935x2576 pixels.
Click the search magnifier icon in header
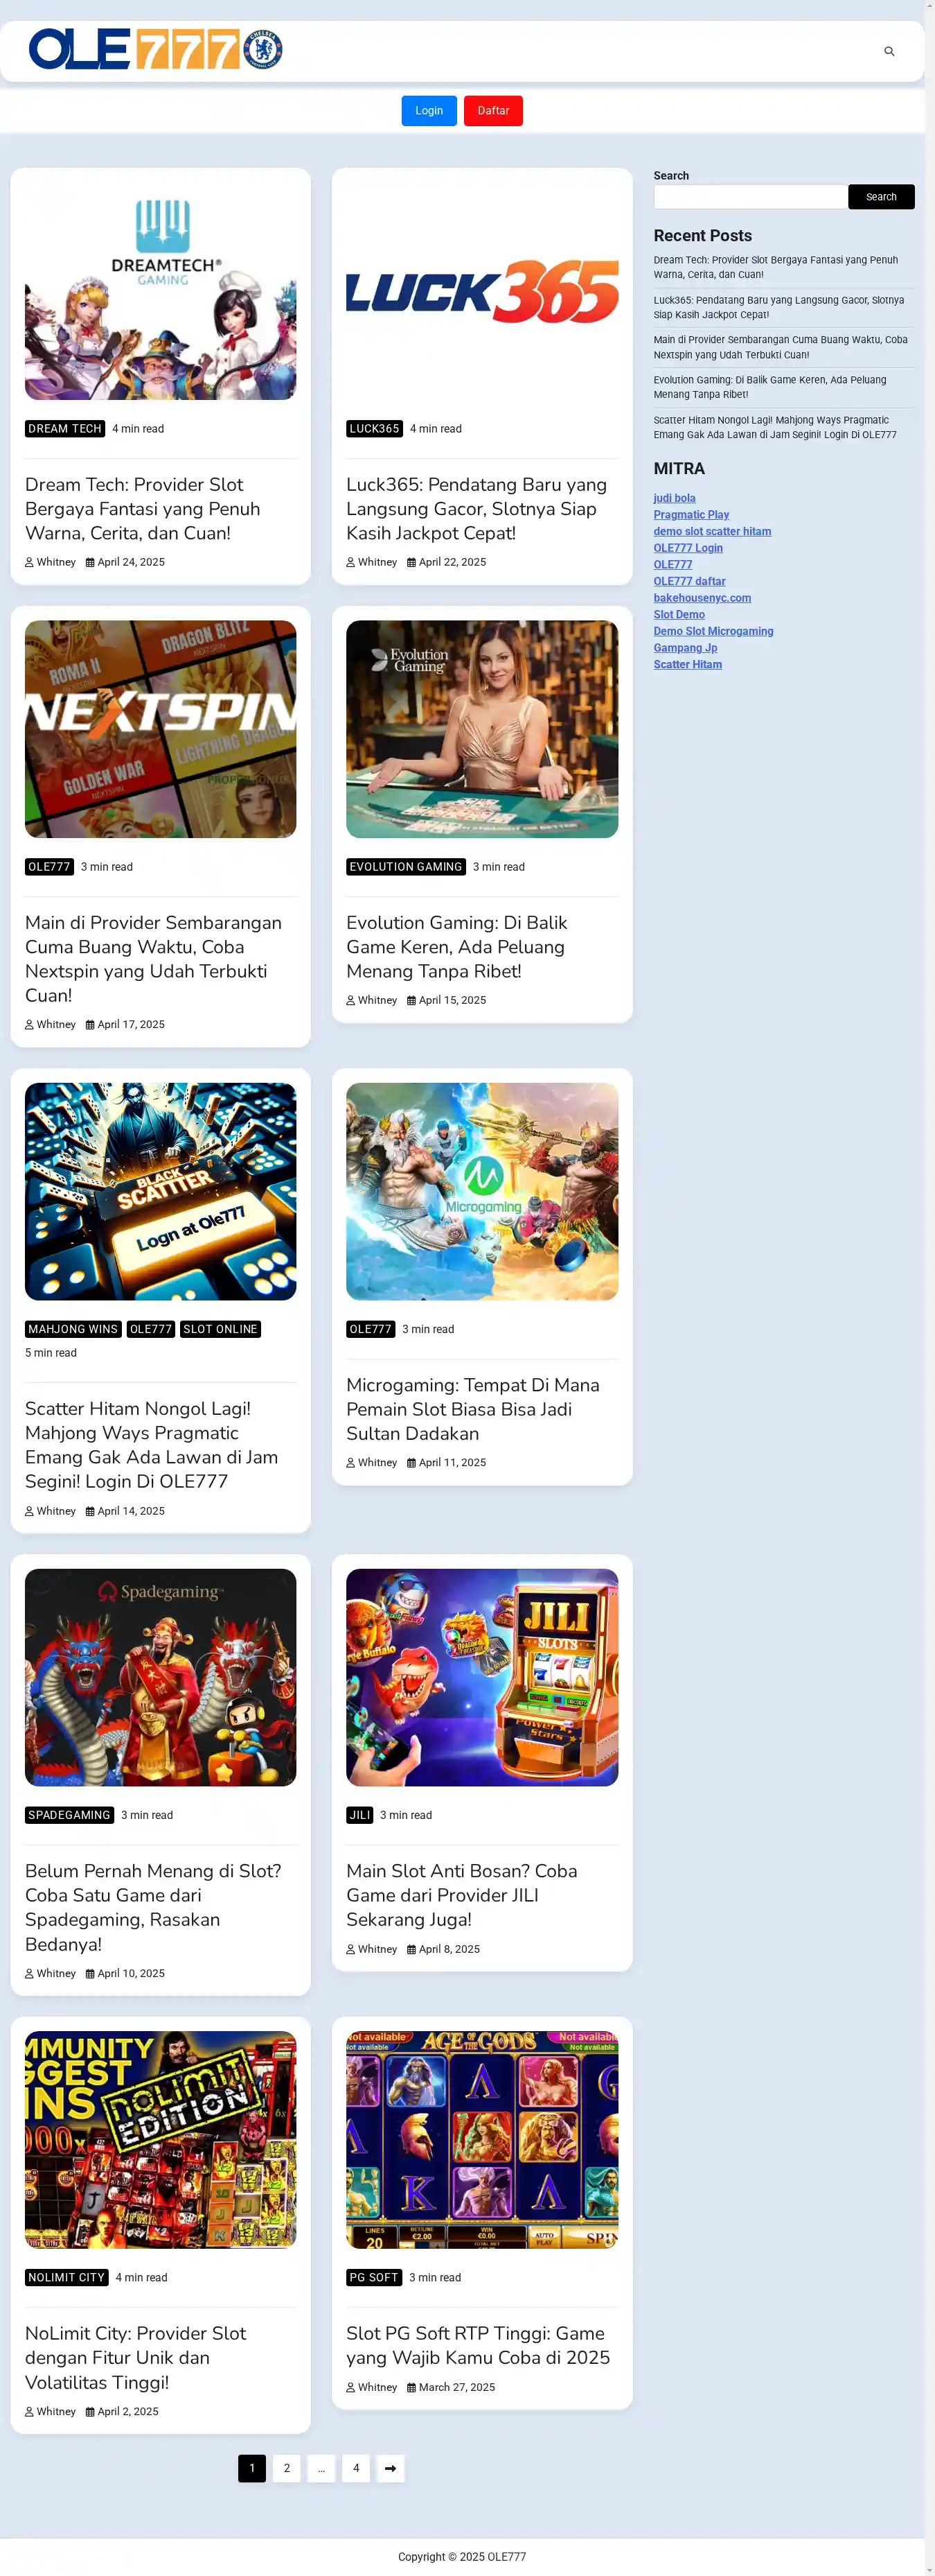pos(889,51)
